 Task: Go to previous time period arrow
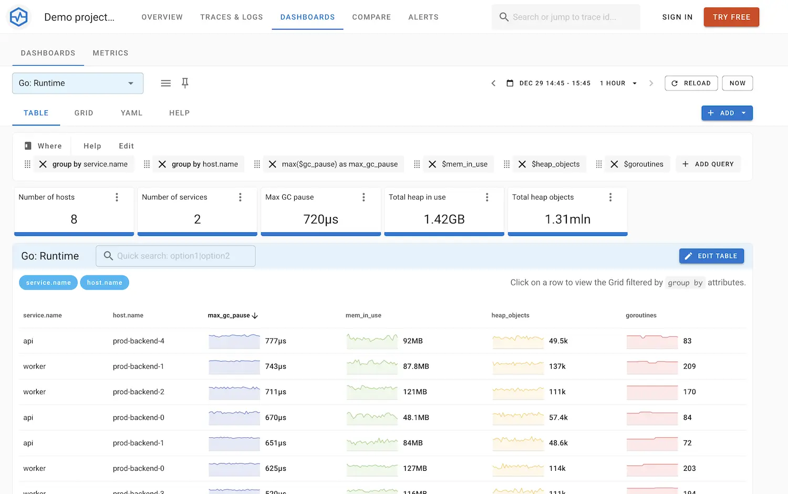[x=493, y=83]
